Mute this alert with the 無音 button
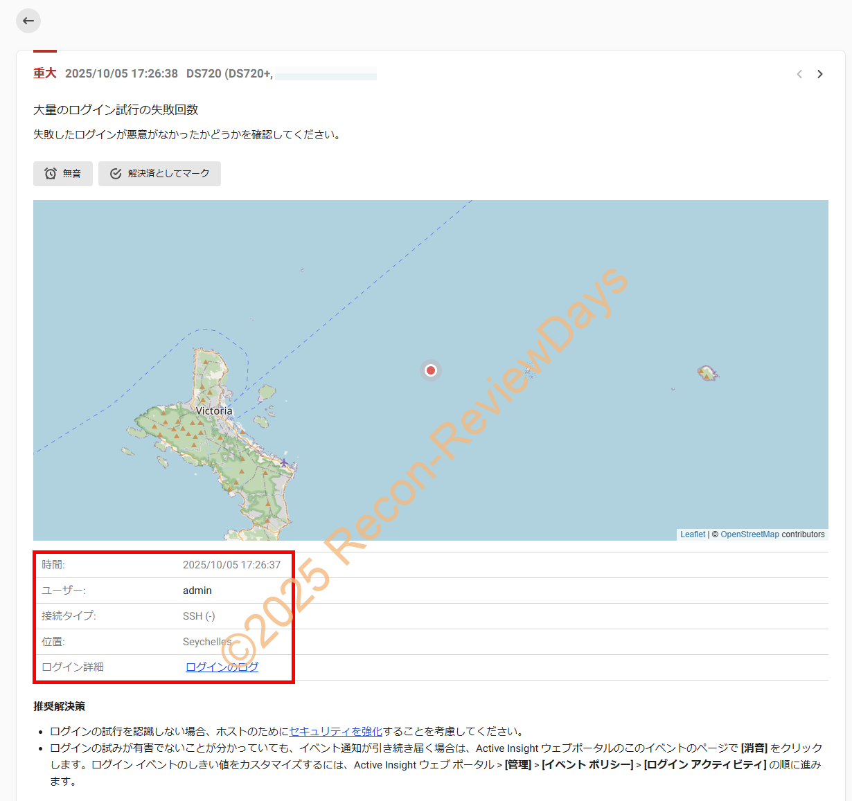 63,174
